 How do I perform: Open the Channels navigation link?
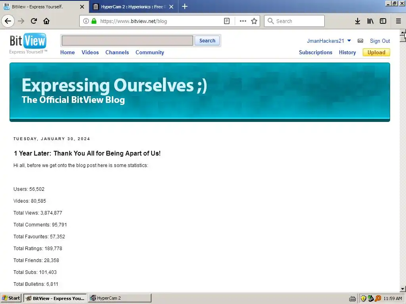117,52
